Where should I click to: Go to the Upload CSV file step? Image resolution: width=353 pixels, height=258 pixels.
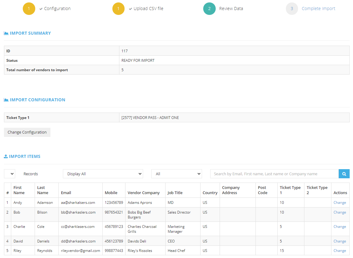pyautogui.click(x=148, y=9)
